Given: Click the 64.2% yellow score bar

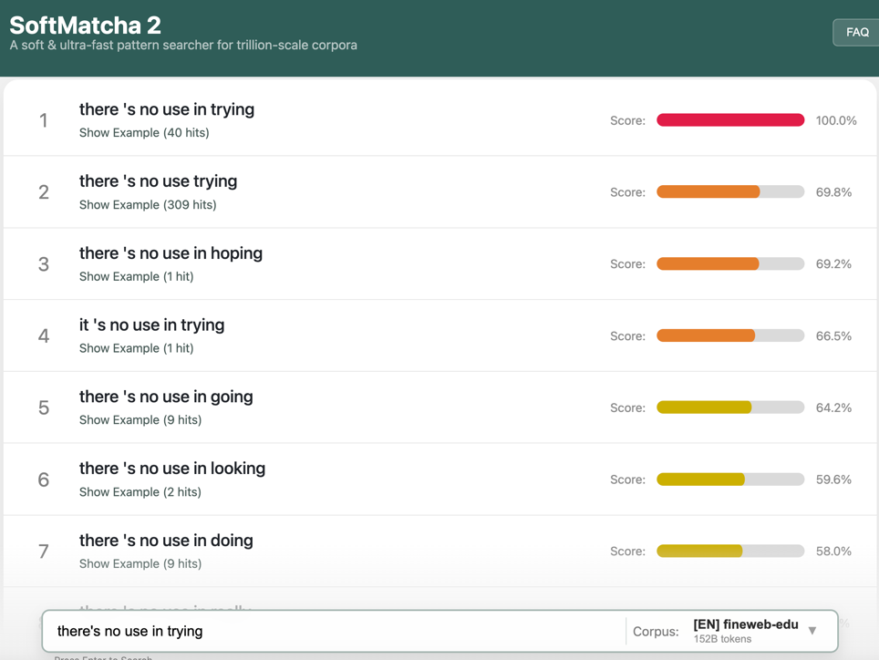Looking at the screenshot, I should pyautogui.click(x=730, y=407).
